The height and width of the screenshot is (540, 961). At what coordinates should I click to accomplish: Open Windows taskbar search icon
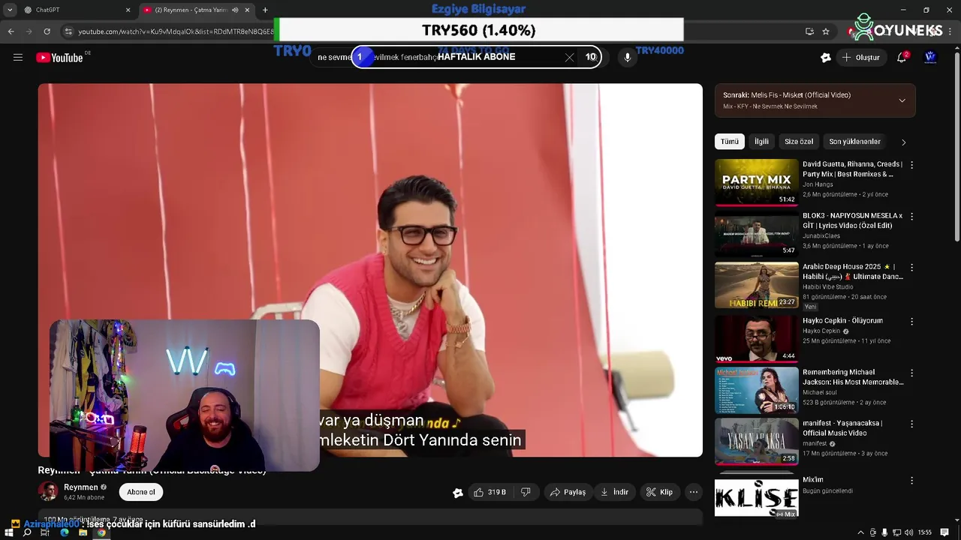coord(27,532)
